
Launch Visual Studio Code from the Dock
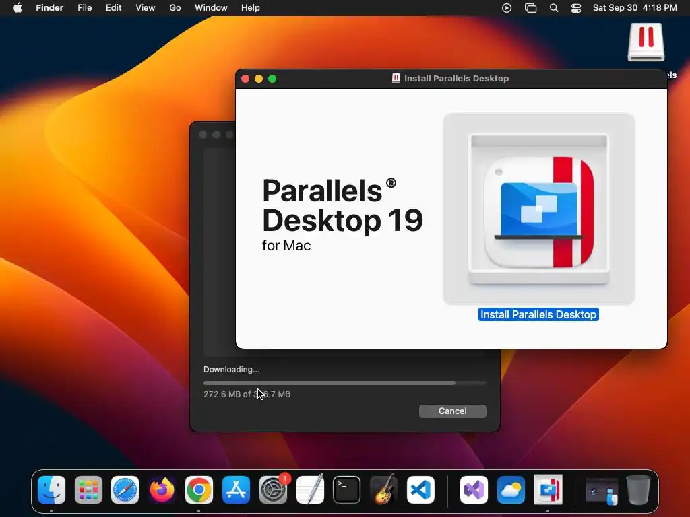(420, 490)
